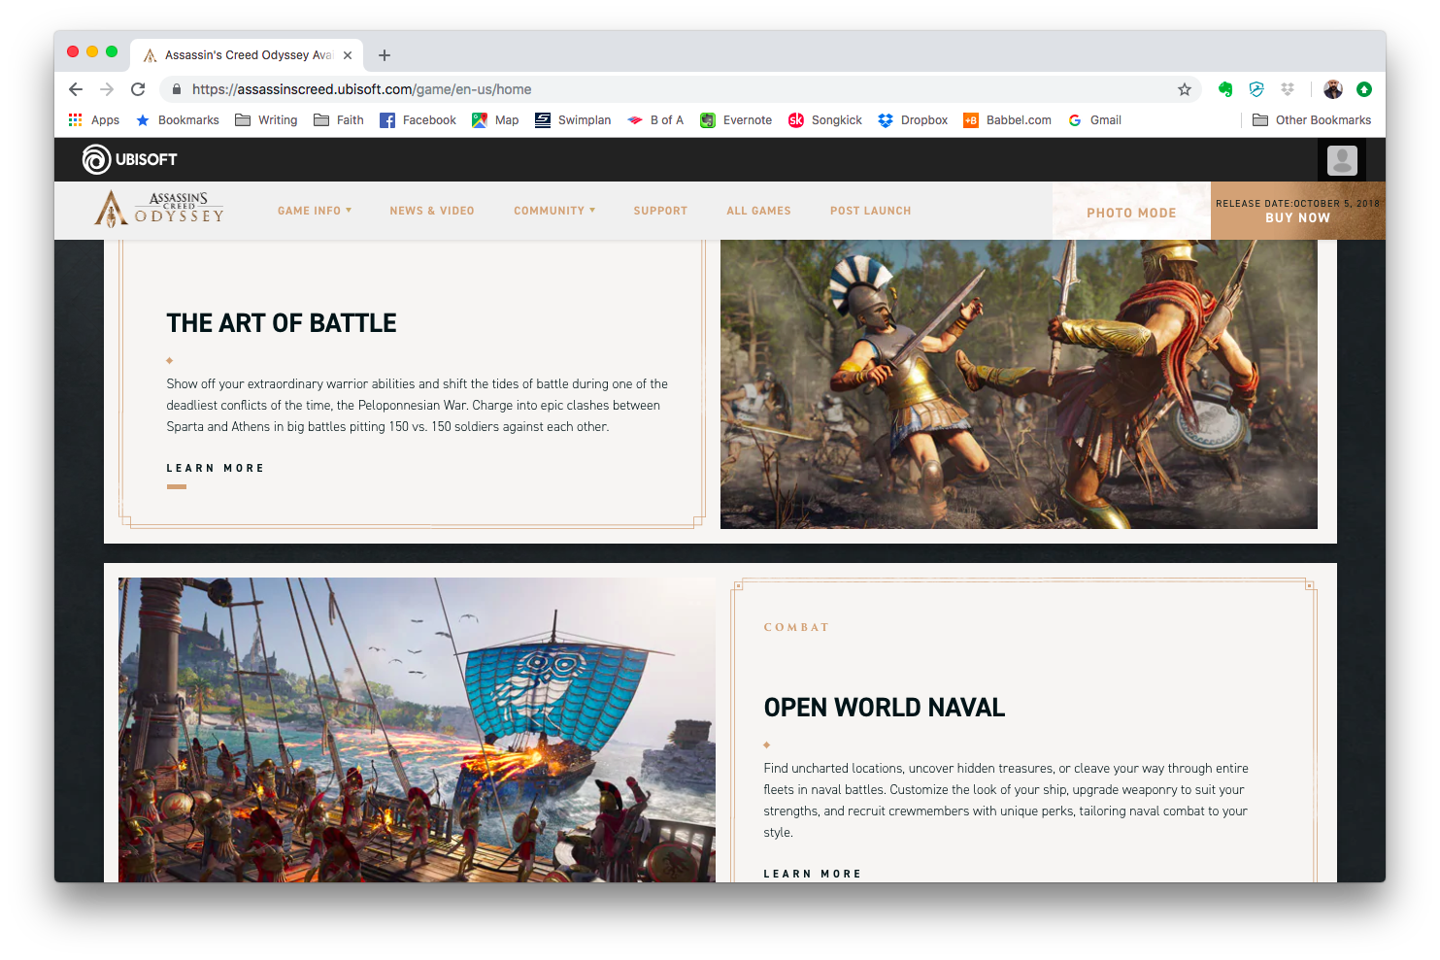
Task: Open the Bookmarks star shortcut
Action: click(x=178, y=120)
